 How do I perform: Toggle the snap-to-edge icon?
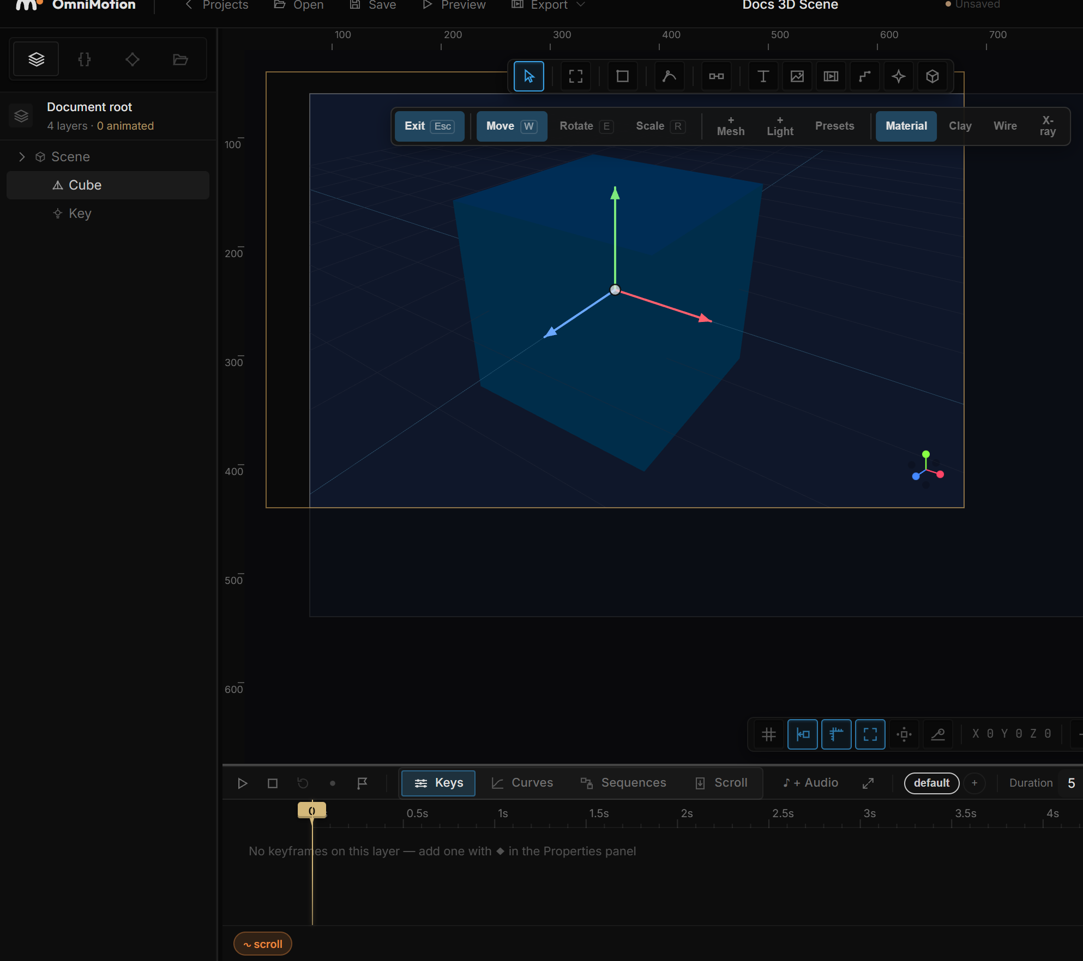pos(802,734)
